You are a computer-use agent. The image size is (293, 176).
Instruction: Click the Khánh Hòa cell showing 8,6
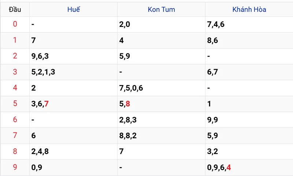tap(212, 41)
